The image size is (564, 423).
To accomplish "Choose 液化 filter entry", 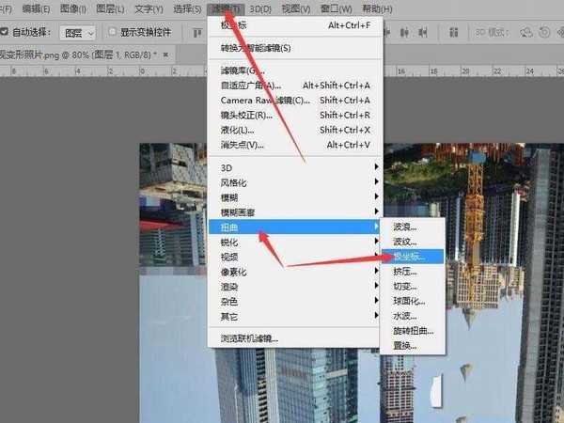I will [x=236, y=130].
